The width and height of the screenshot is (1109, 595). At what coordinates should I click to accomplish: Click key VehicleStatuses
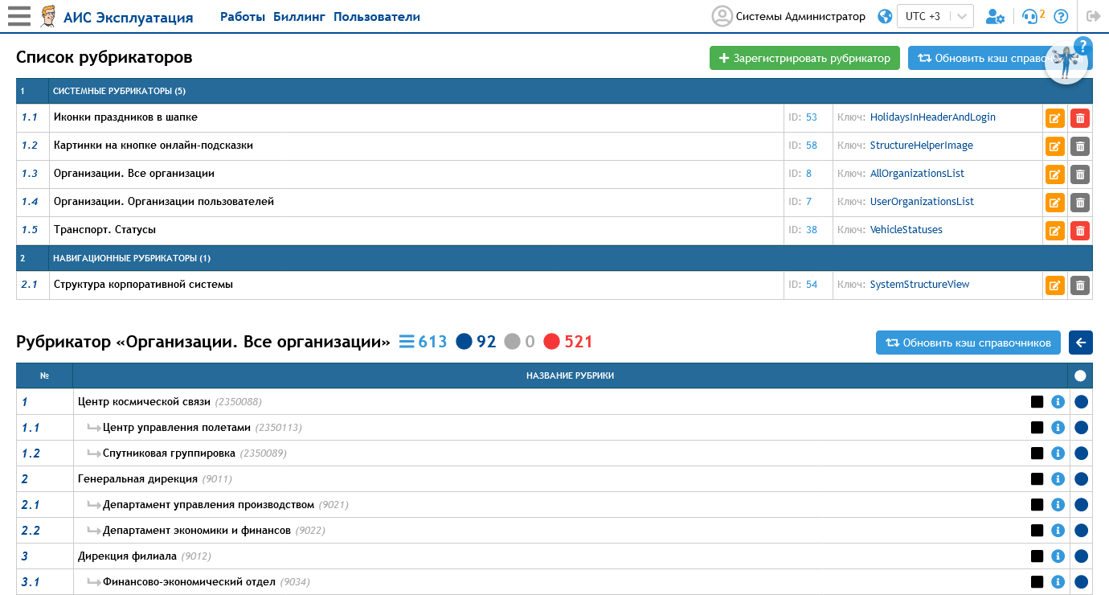(x=906, y=230)
